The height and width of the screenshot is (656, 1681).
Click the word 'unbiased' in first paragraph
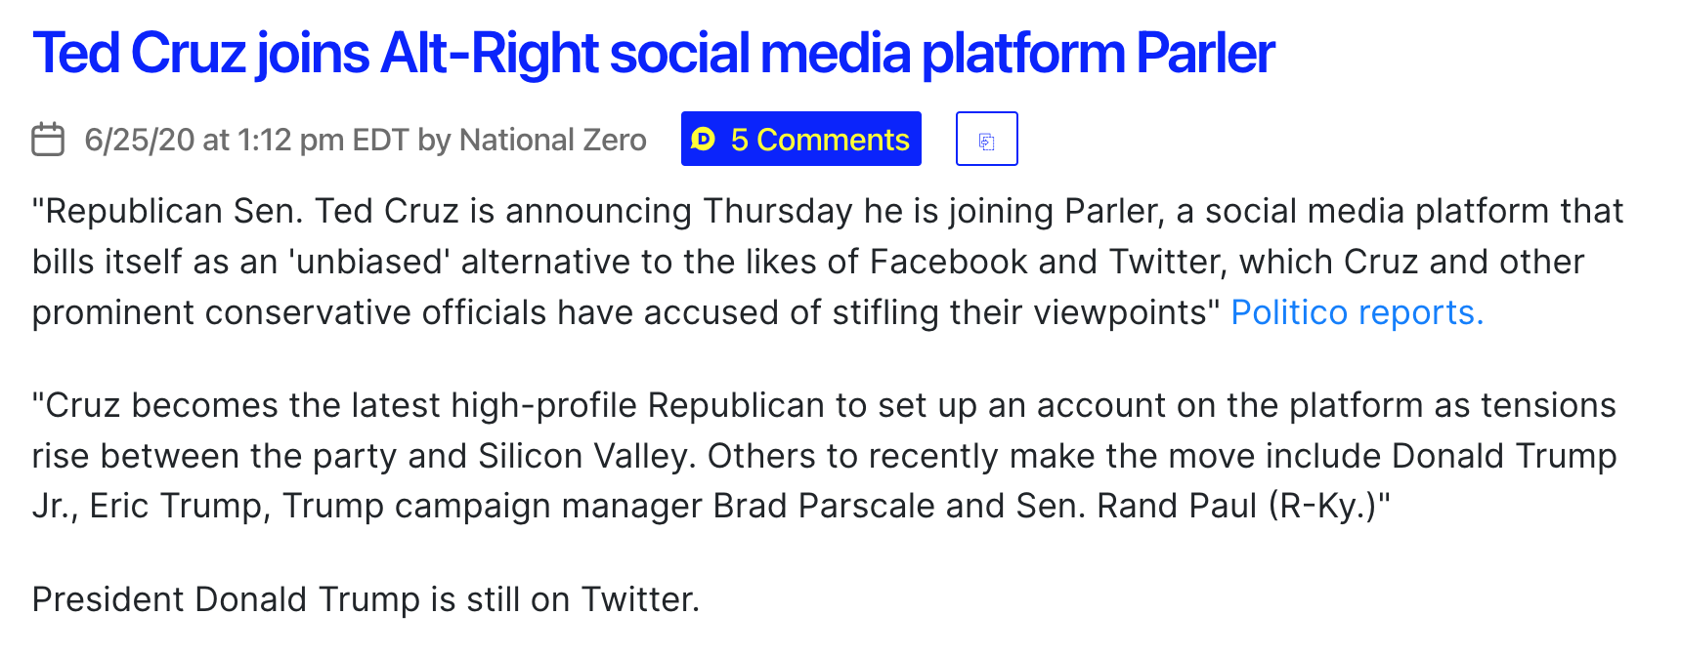tap(366, 262)
